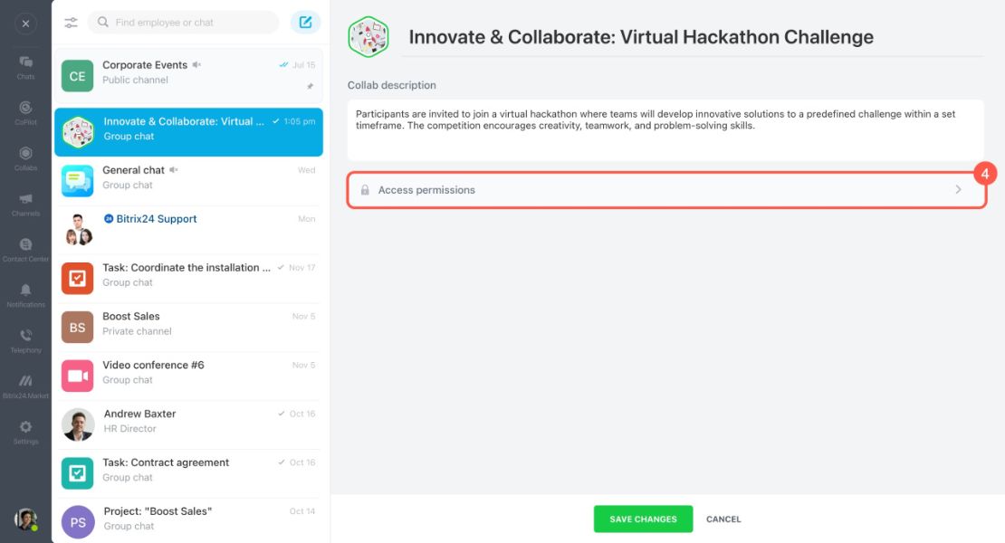
Task: Open Task: Coordinate the installation chat
Action: (189, 278)
